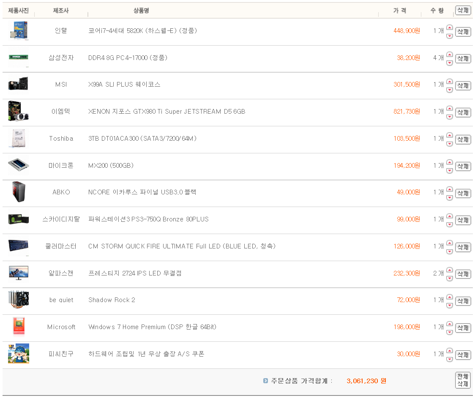Increase quantity of XENON GTX980 Ti
Viewport: 475px width, 398px height.
click(x=450, y=108)
